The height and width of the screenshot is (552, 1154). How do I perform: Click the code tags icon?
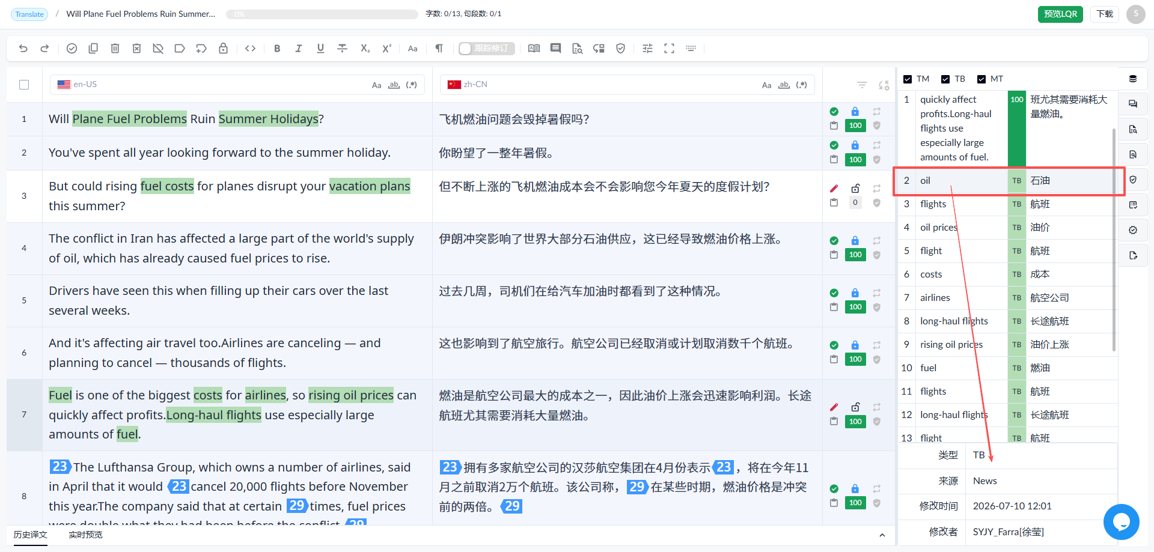point(251,49)
